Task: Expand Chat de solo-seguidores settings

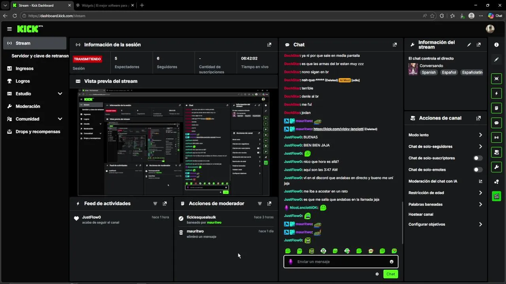Action: (480, 146)
